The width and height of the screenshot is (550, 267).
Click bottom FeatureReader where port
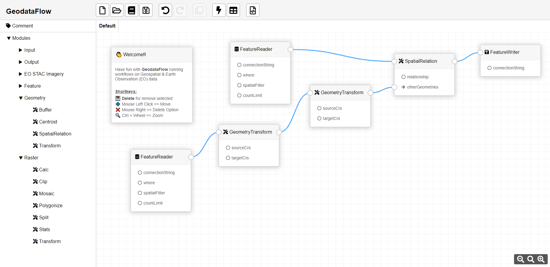click(140, 183)
